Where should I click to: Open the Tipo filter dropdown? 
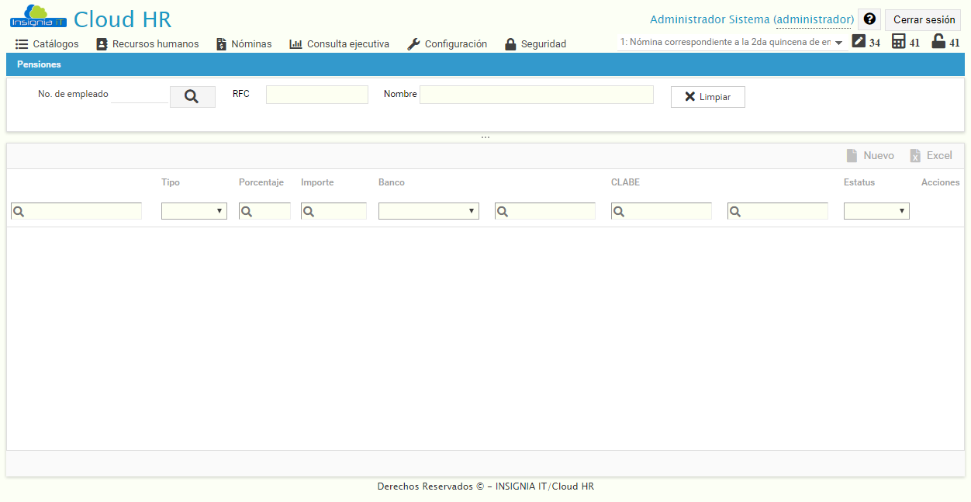click(193, 210)
